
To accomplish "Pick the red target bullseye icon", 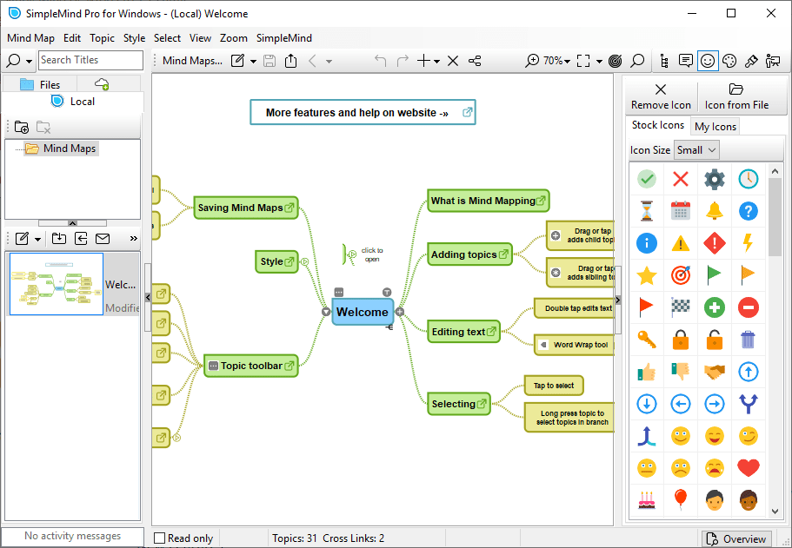I will point(681,275).
